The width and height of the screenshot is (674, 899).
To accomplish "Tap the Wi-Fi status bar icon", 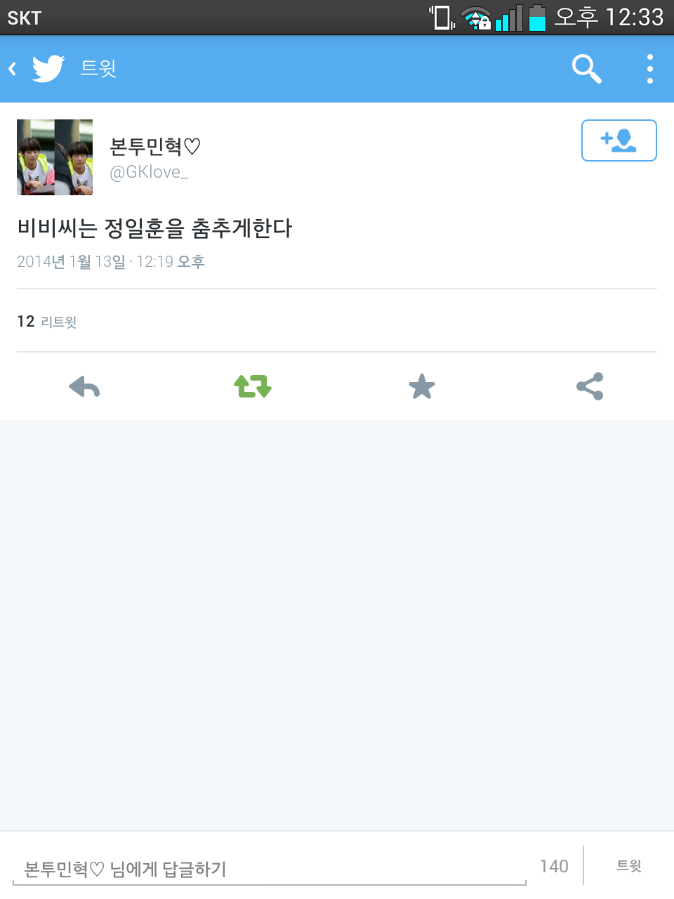I will [475, 18].
